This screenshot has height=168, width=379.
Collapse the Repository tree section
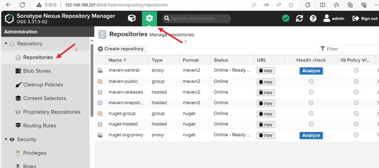point(6,44)
